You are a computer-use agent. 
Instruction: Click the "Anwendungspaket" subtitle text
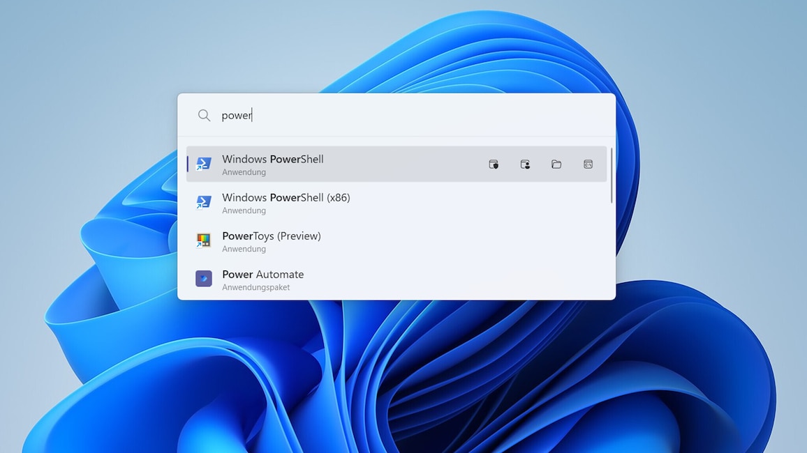(x=256, y=288)
